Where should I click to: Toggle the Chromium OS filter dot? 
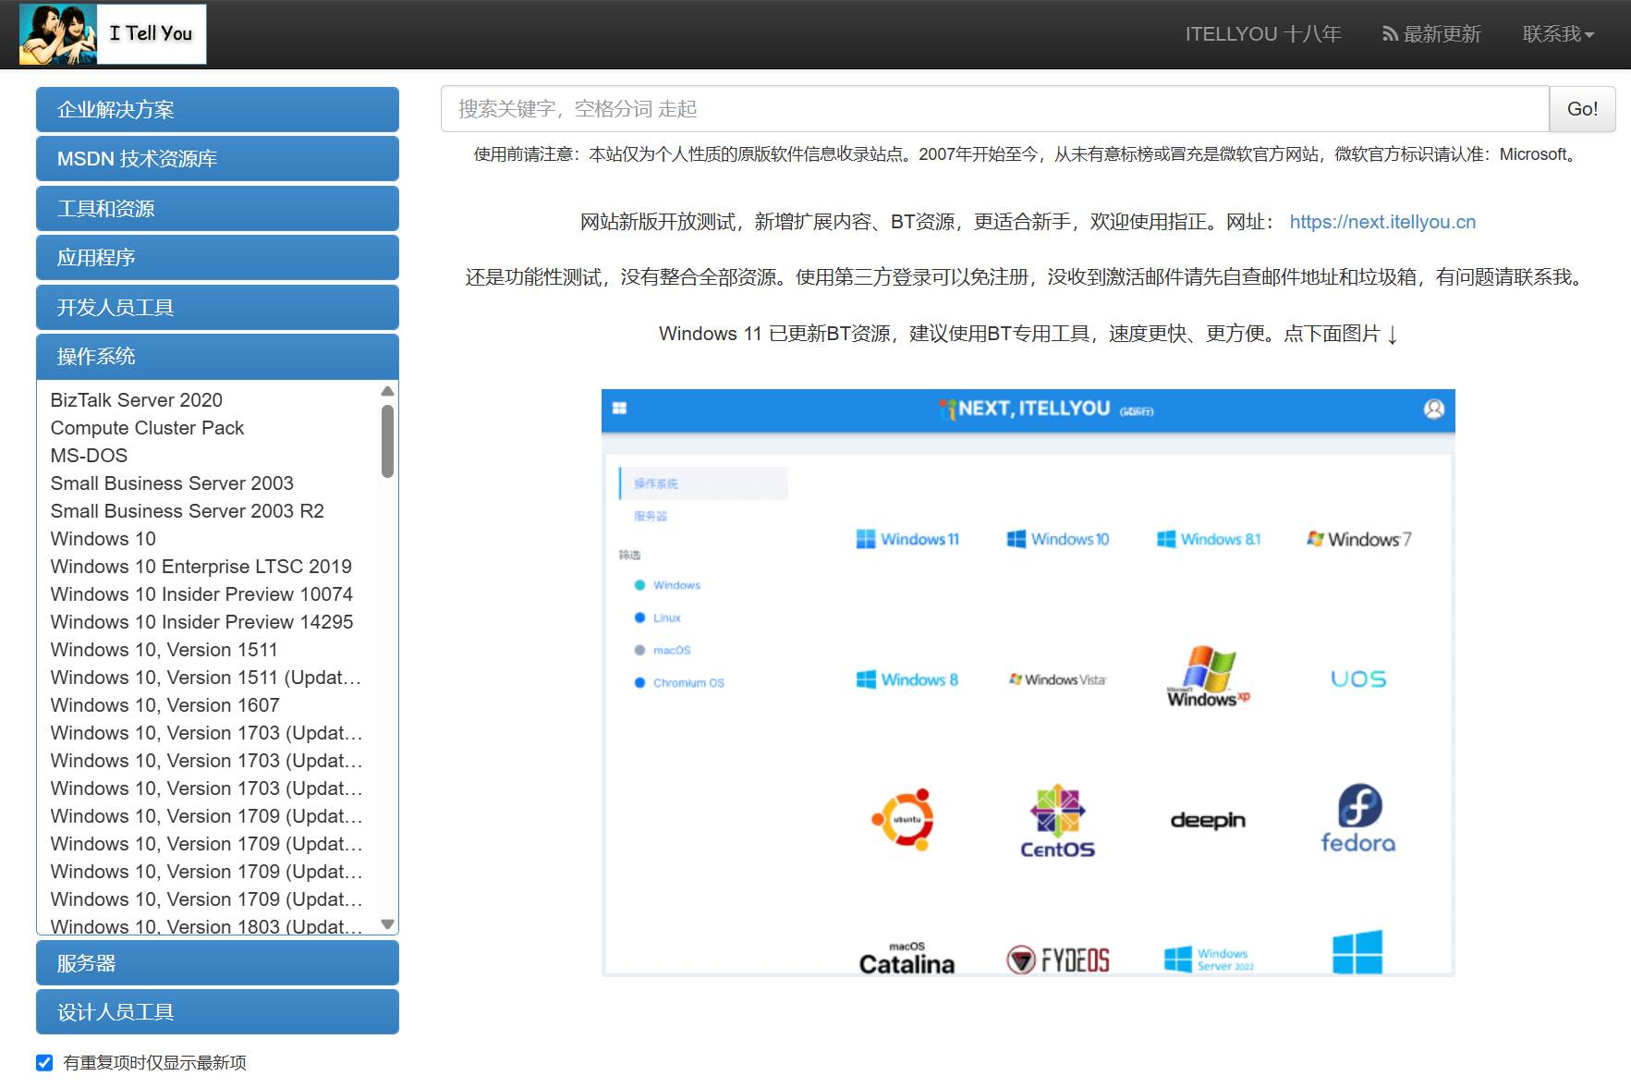[639, 682]
